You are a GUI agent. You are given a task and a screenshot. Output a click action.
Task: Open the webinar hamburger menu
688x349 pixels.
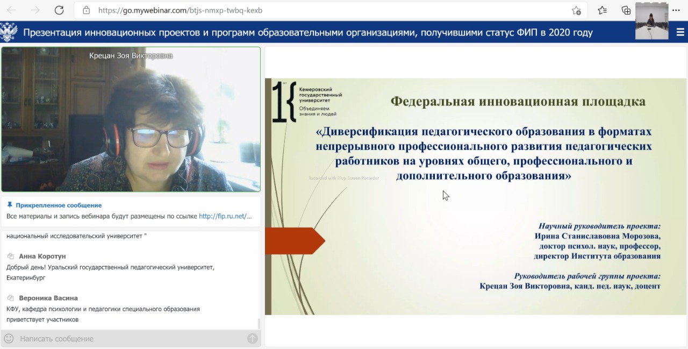[x=680, y=32]
